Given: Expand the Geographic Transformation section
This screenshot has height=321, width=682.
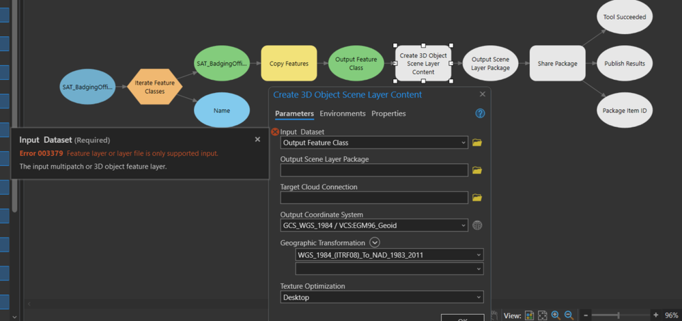Looking at the screenshot, I should (x=374, y=242).
